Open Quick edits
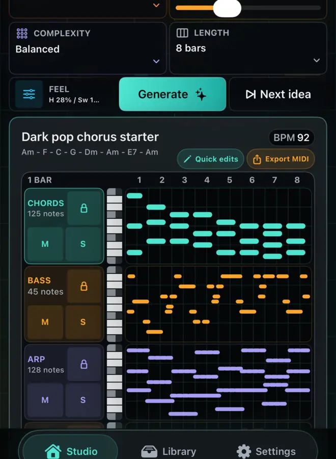The height and width of the screenshot is (459, 336). click(210, 159)
